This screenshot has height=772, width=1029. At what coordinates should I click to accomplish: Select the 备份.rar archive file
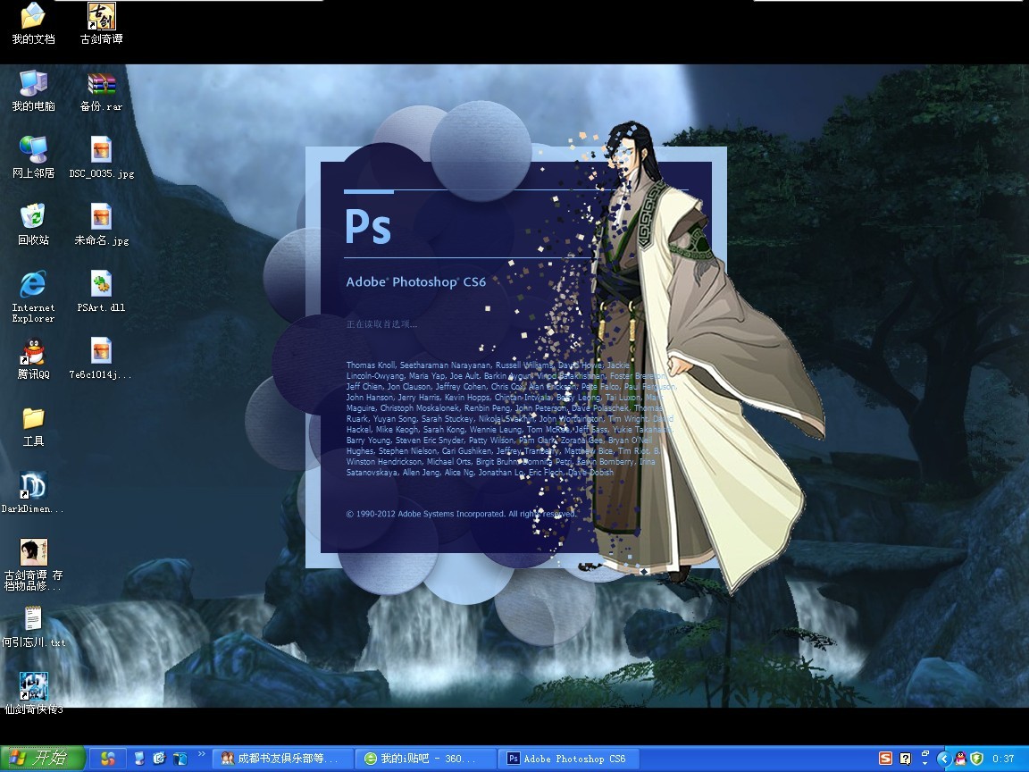tap(101, 92)
